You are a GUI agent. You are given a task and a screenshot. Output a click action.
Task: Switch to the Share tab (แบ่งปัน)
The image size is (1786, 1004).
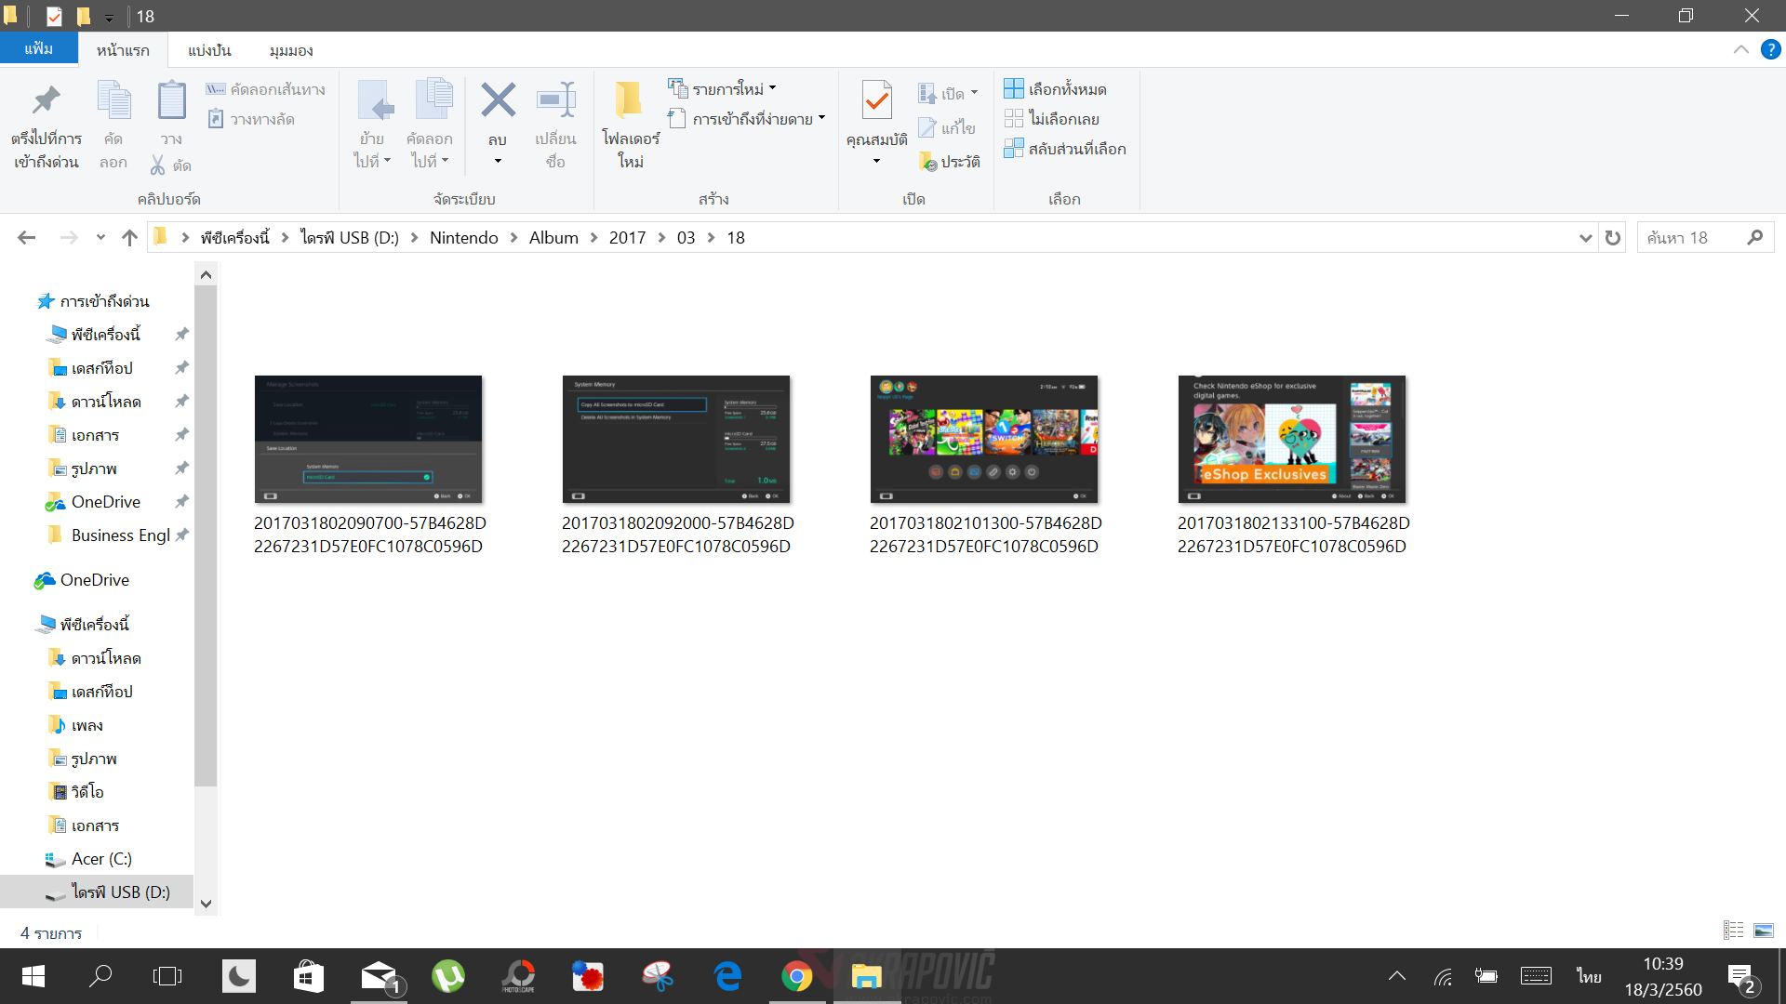[209, 50]
